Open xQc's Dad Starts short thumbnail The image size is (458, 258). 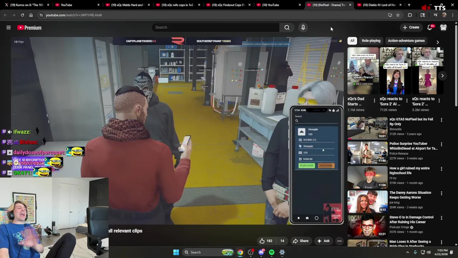(x=363, y=71)
